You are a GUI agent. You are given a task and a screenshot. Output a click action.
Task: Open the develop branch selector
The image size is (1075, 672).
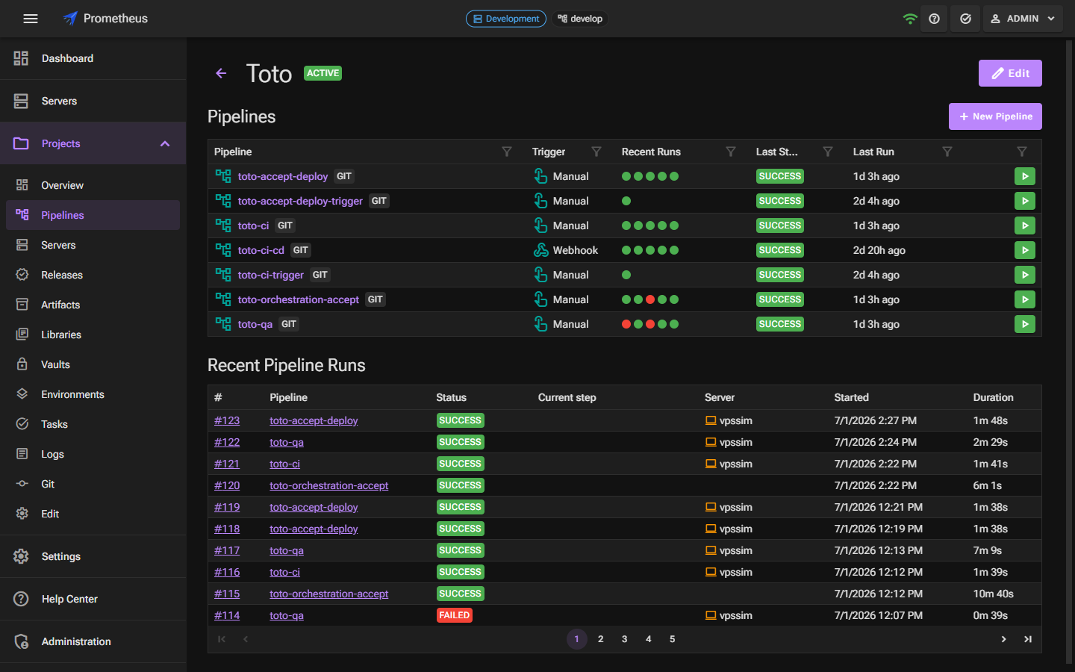coord(580,19)
